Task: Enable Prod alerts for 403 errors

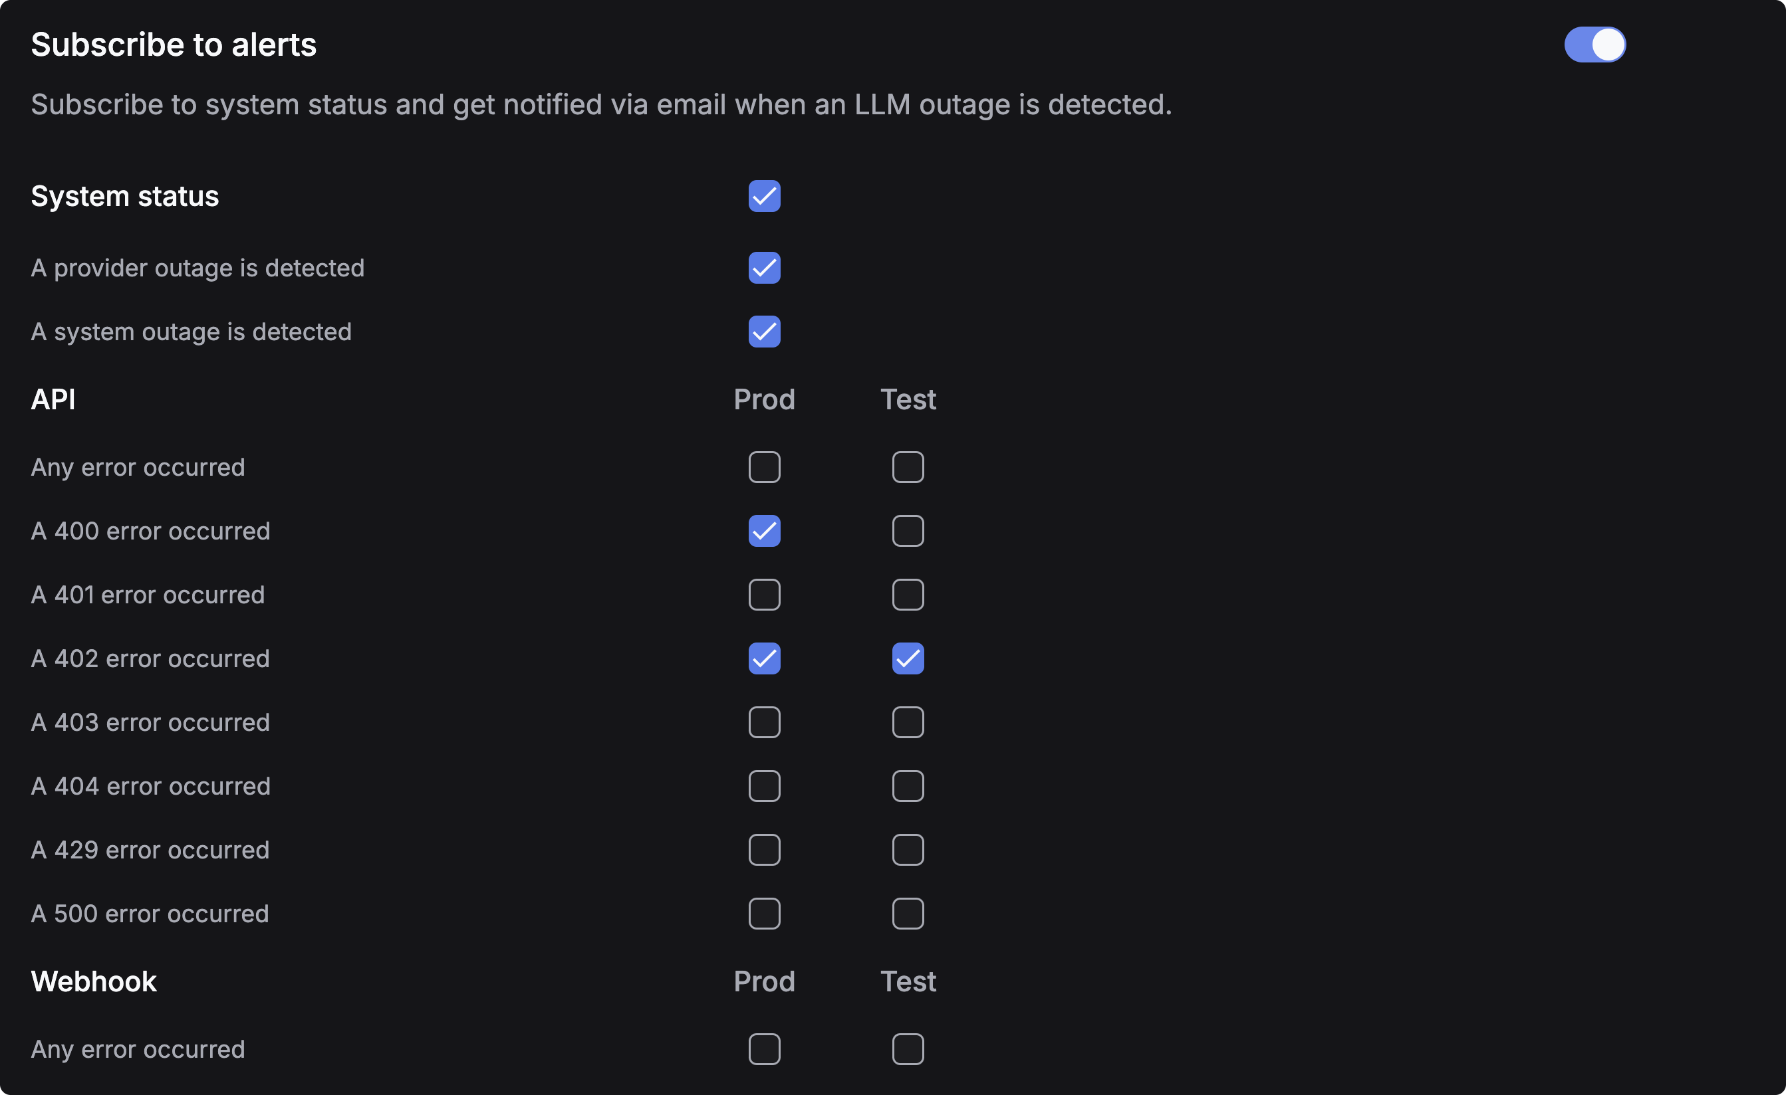Action: pyautogui.click(x=764, y=722)
